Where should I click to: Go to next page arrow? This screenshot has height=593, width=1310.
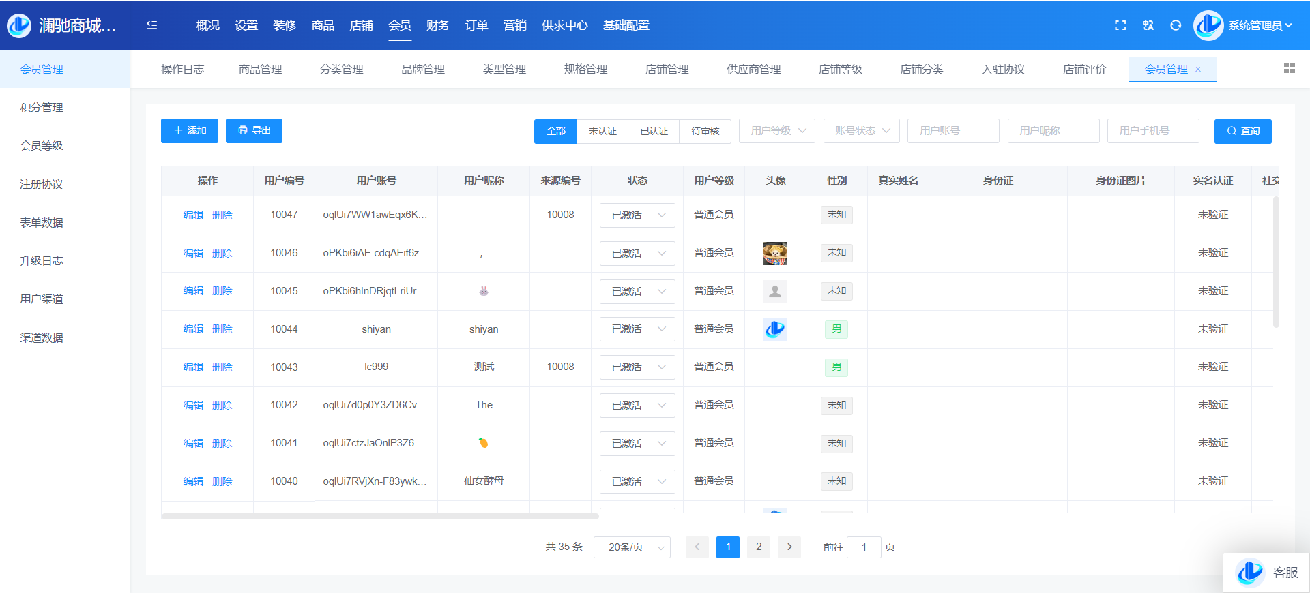(x=789, y=547)
